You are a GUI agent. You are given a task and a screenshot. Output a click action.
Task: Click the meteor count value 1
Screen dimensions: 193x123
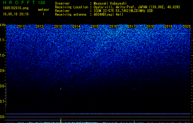pyautogui.click(x=44, y=14)
